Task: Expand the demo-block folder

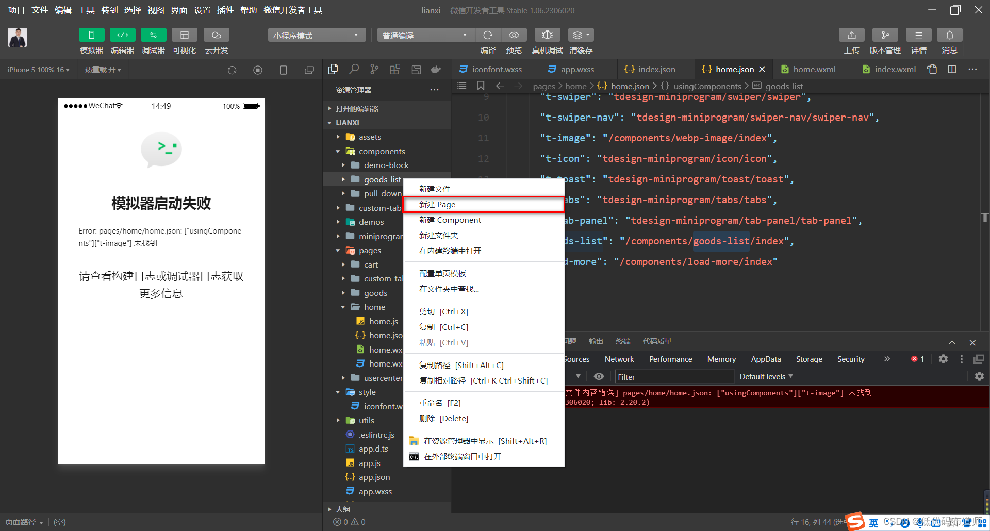Action: [386, 165]
